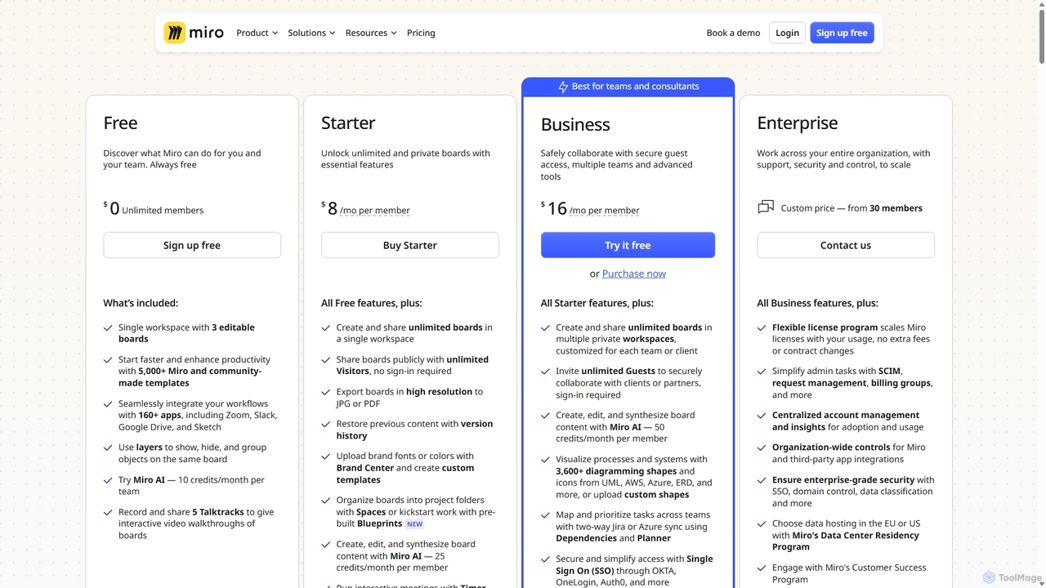Click the lightning bolt icon in Business banner
Image resolution: width=1046 pixels, height=588 pixels.
563,87
